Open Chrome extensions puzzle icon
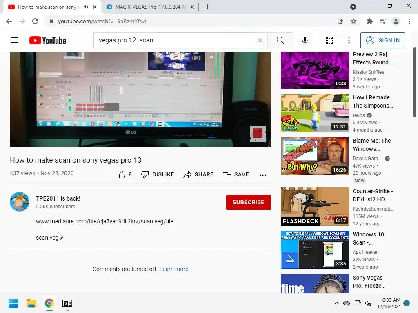Screen dimensions: 418x313 point(369,21)
